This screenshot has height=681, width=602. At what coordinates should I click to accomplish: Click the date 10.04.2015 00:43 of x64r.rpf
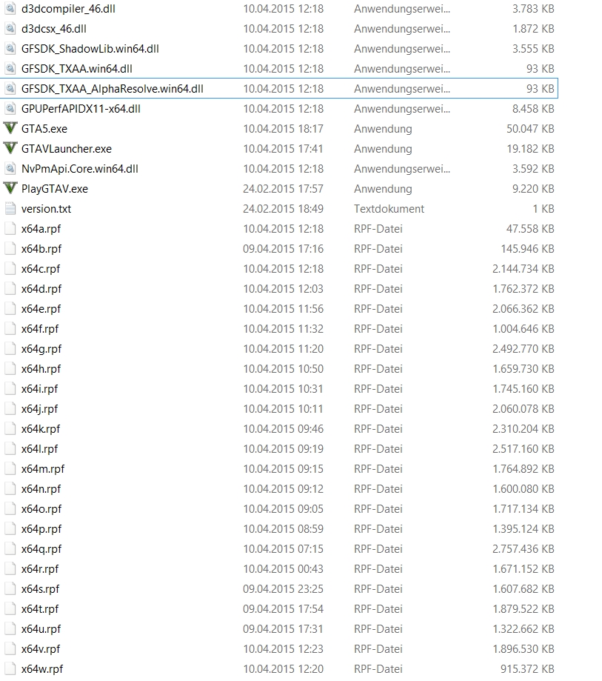pos(283,569)
